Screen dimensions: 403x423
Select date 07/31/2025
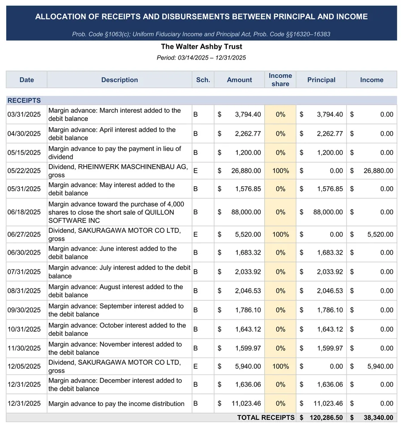tap(24, 272)
